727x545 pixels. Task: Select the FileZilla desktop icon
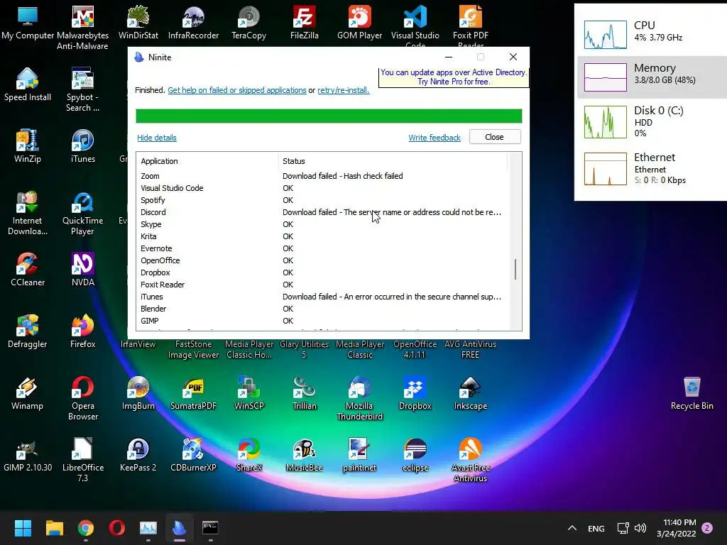point(304,23)
